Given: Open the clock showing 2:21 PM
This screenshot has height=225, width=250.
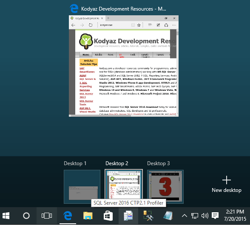Looking at the screenshot, I should click(x=235, y=215).
